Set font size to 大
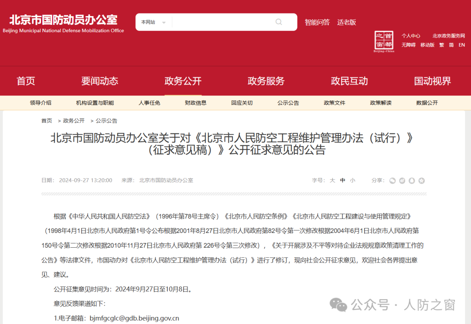The height and width of the screenshot is (324, 471). tap(332, 180)
